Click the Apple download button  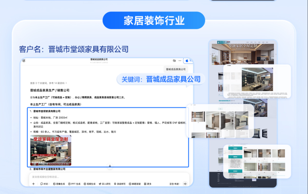point(188,61)
